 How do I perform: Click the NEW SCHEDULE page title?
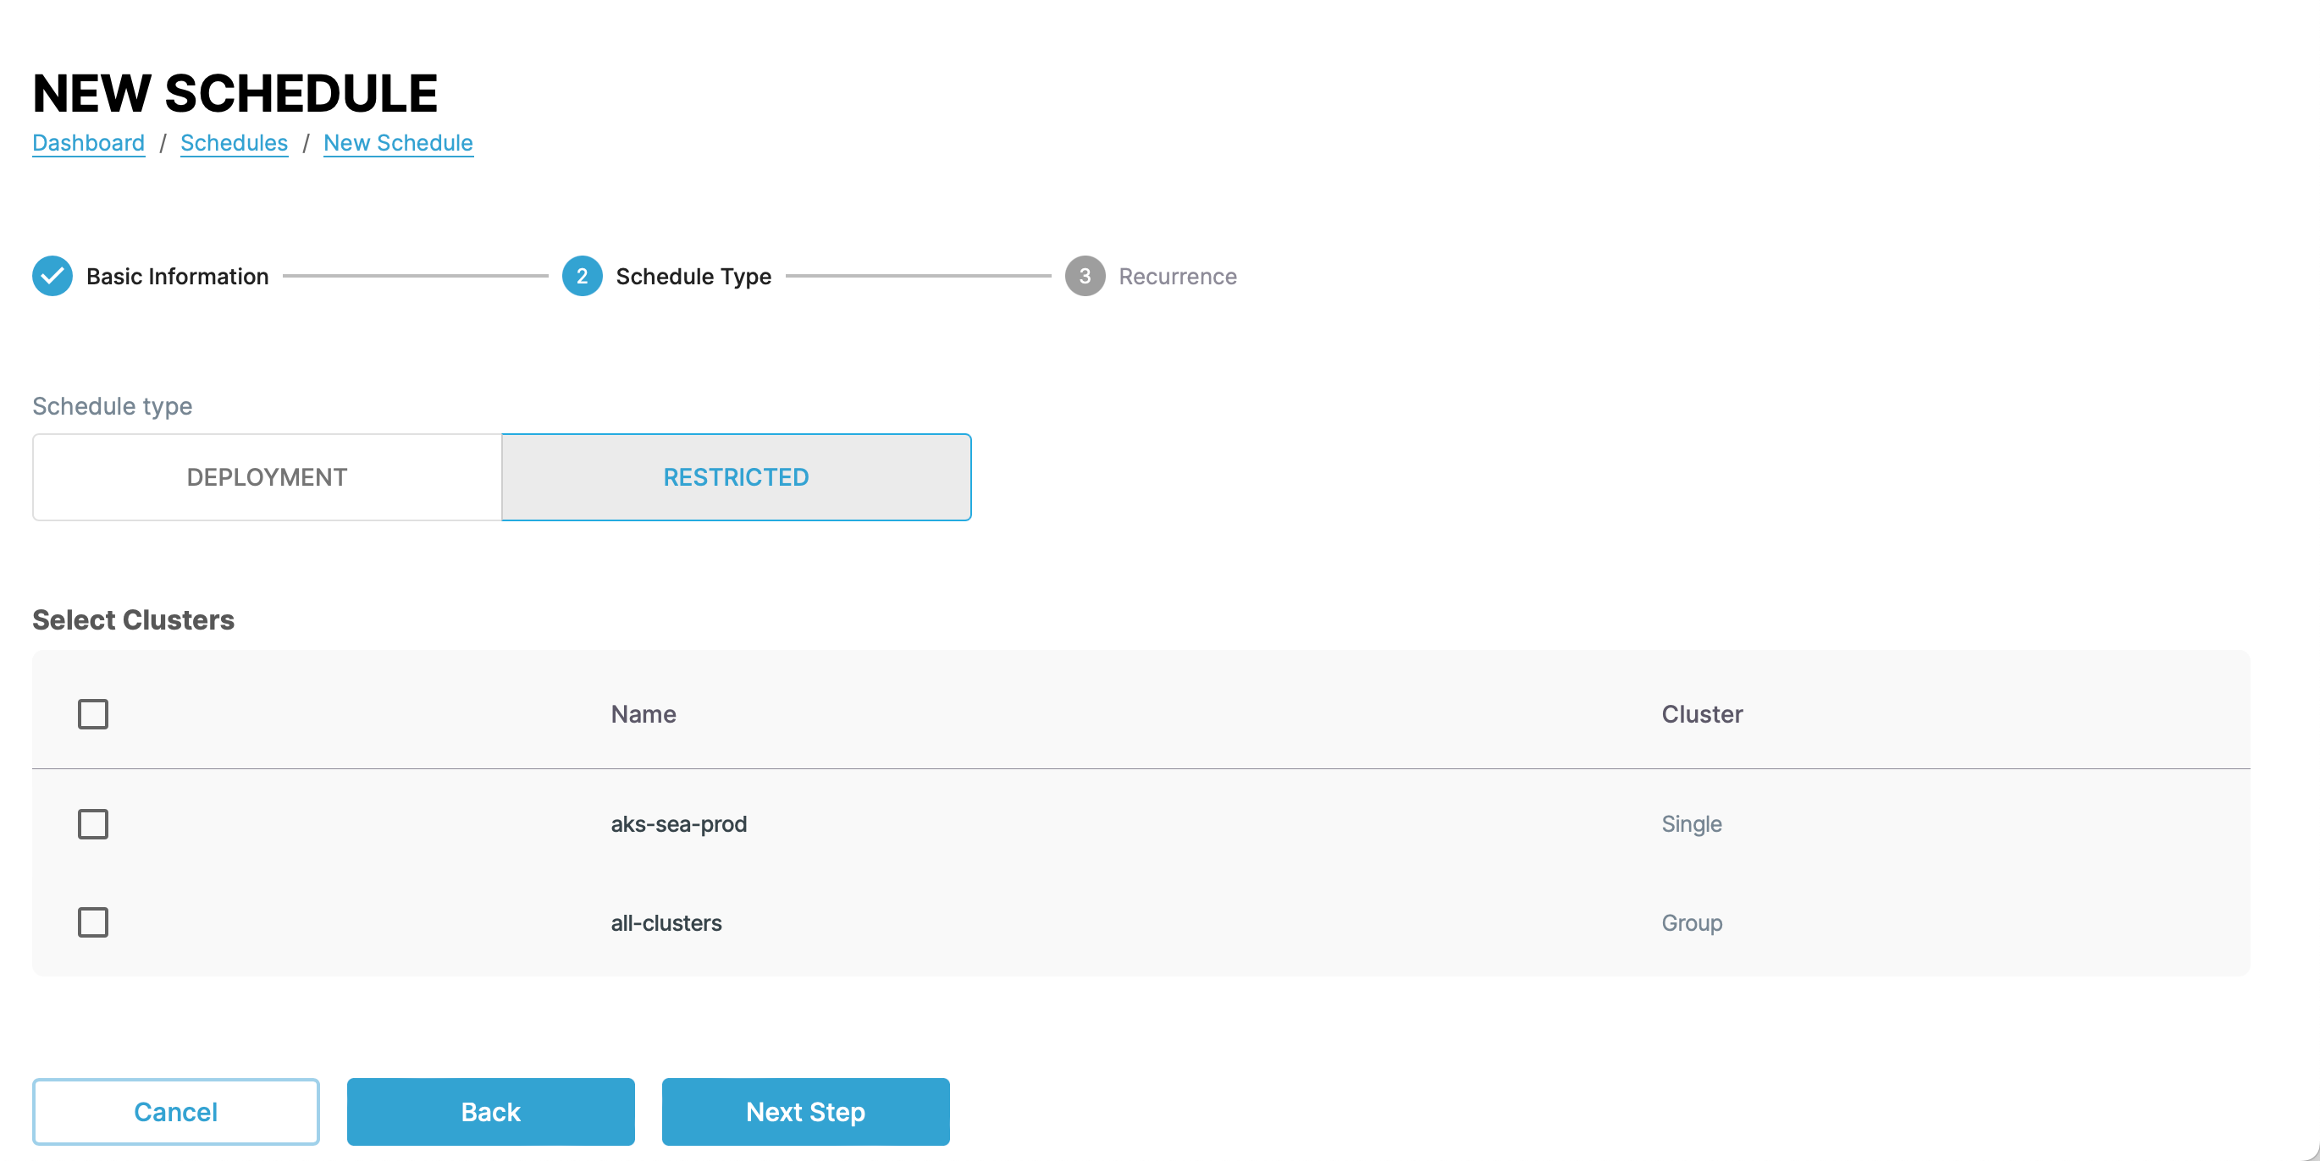235,93
